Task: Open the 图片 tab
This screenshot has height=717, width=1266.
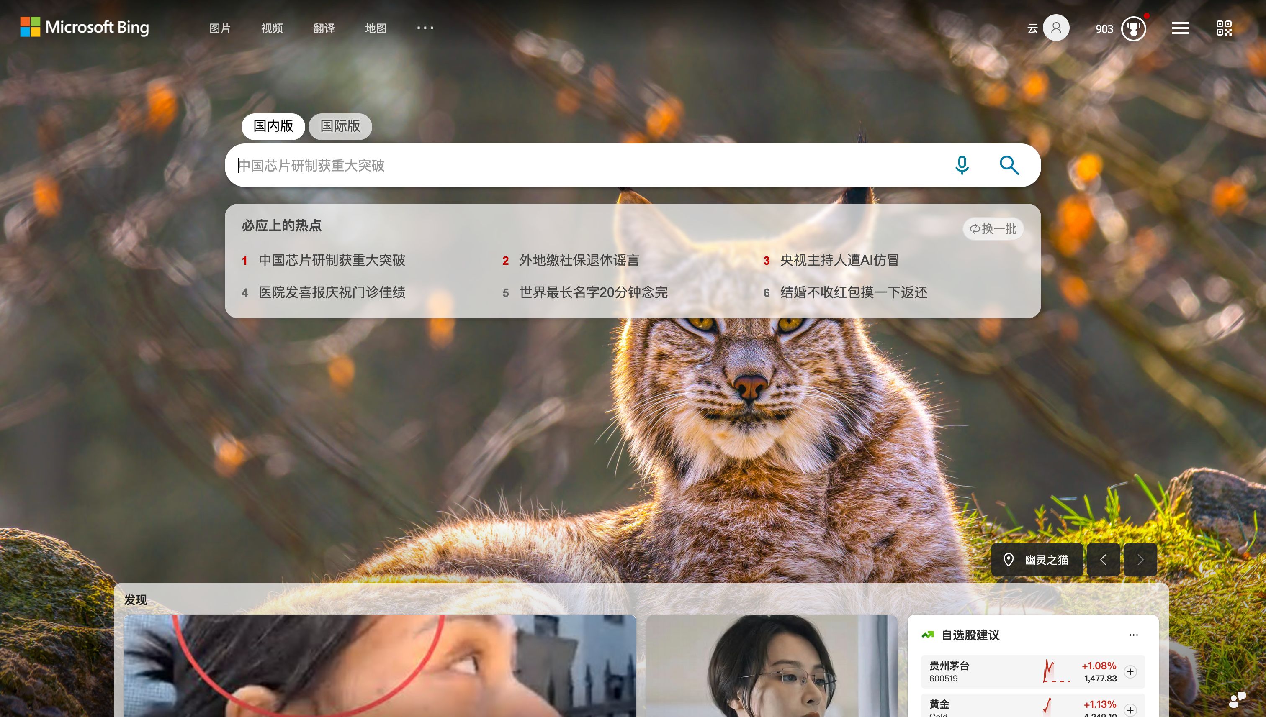Action: point(220,28)
